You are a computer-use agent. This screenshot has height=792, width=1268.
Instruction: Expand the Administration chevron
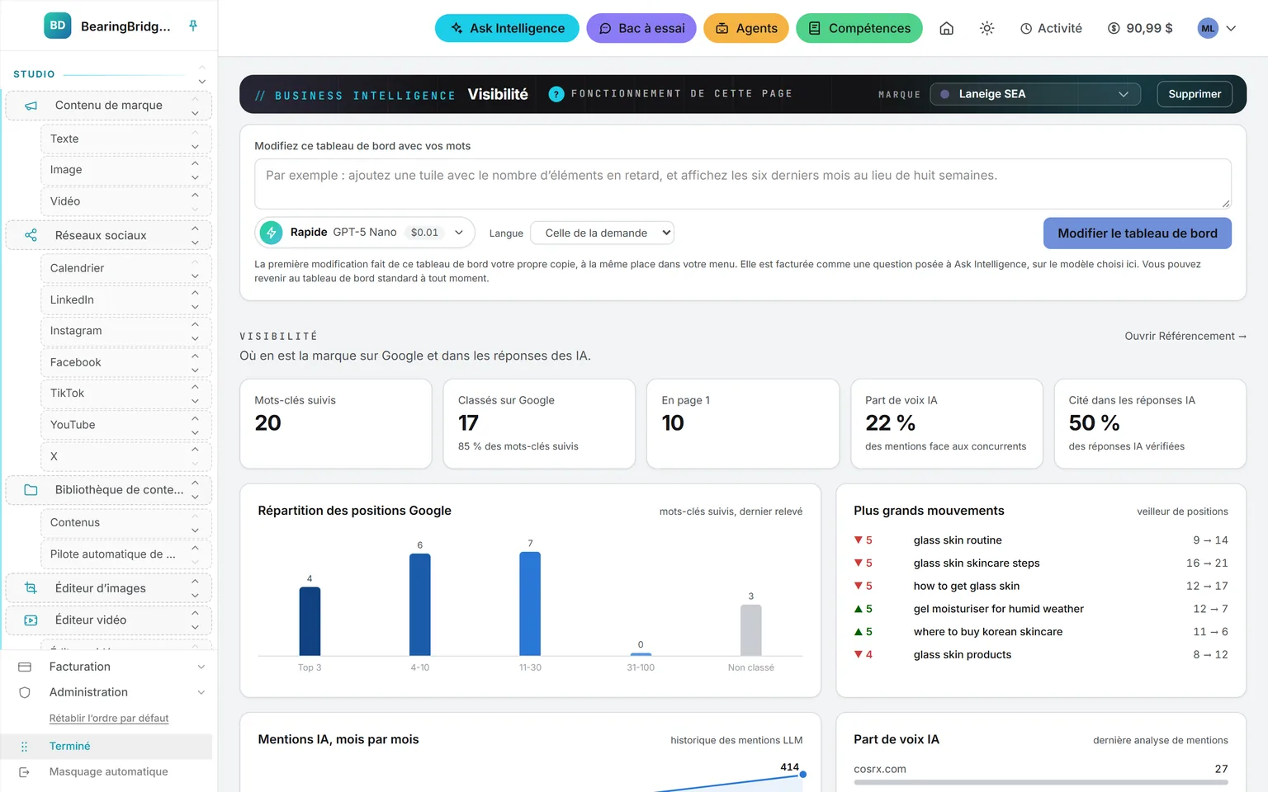[201, 692]
